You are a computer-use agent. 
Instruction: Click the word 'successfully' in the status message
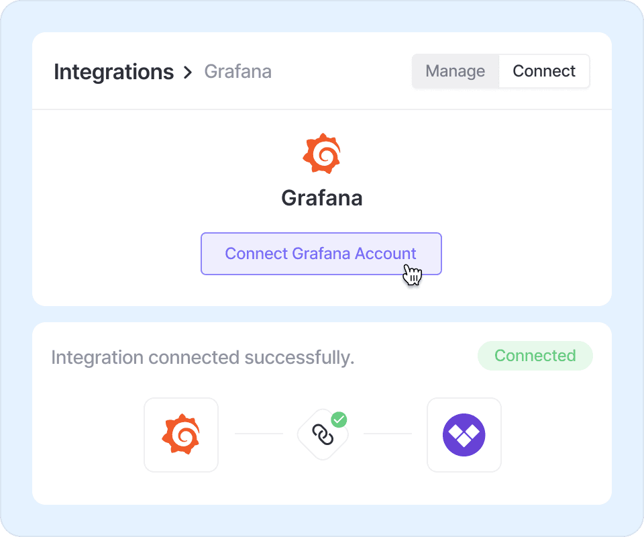[x=299, y=358]
